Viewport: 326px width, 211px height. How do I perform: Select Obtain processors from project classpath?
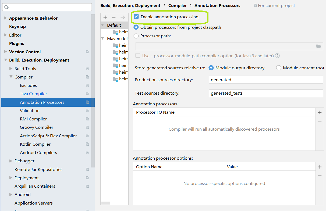136,27
